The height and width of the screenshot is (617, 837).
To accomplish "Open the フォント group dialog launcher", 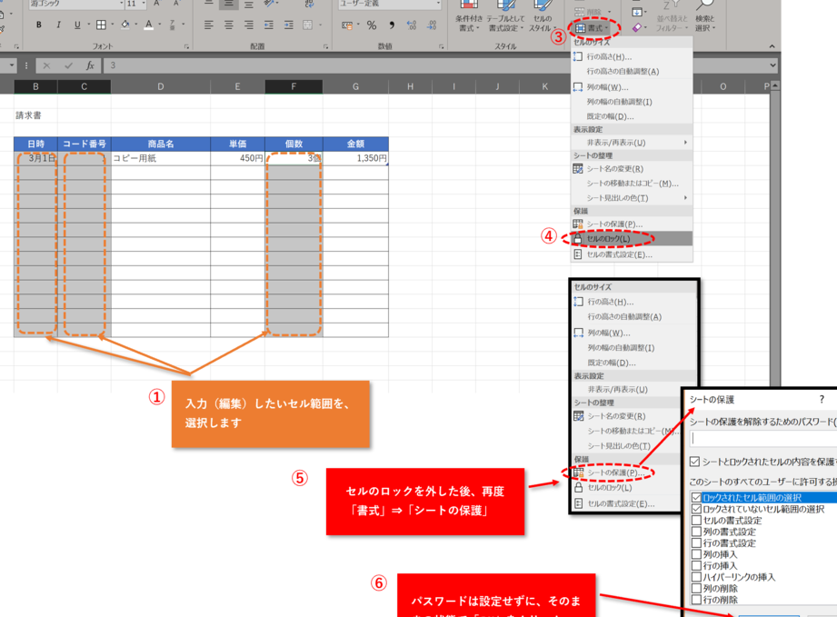I will [187, 47].
